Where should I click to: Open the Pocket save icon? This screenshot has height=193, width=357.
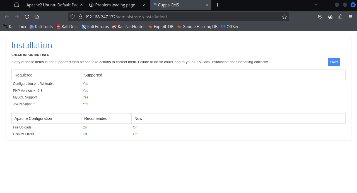click(320, 17)
